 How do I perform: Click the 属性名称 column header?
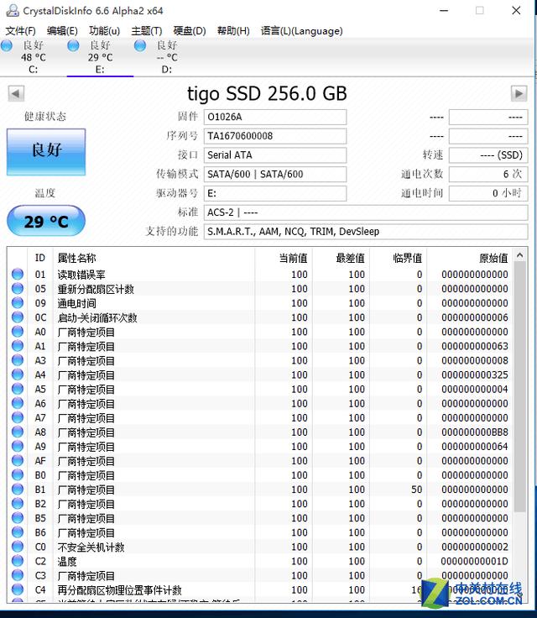[154, 258]
